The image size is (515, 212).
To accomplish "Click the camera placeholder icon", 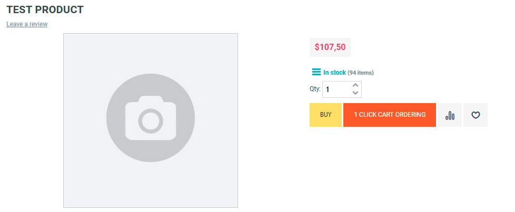I will [151, 118].
